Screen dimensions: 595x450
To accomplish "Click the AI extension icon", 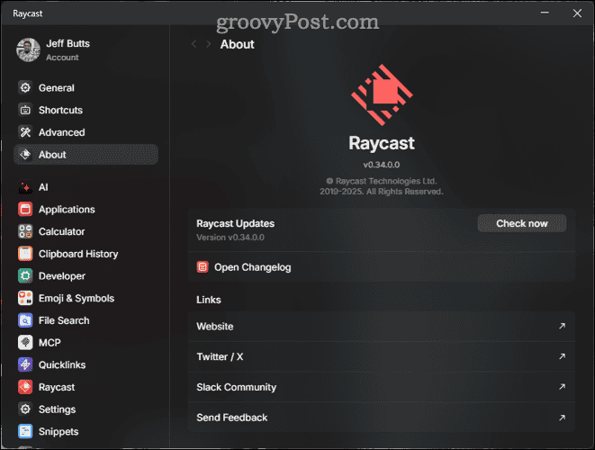I will pyautogui.click(x=25, y=187).
